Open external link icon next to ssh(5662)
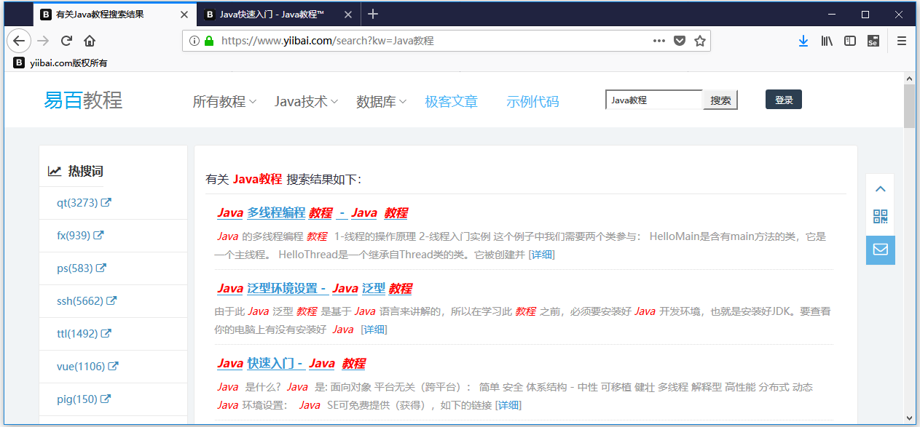The height and width of the screenshot is (427, 920). [111, 301]
